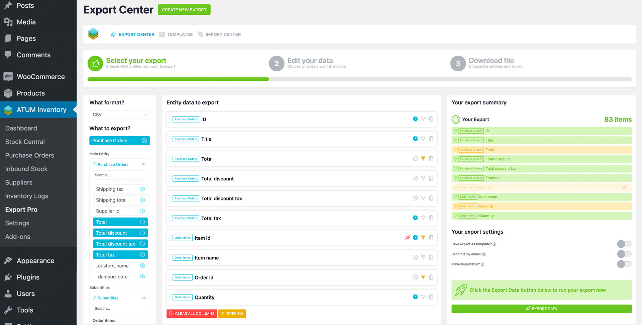Toggle hidden eye icon on Item id row
642x325 pixels.
click(x=407, y=238)
